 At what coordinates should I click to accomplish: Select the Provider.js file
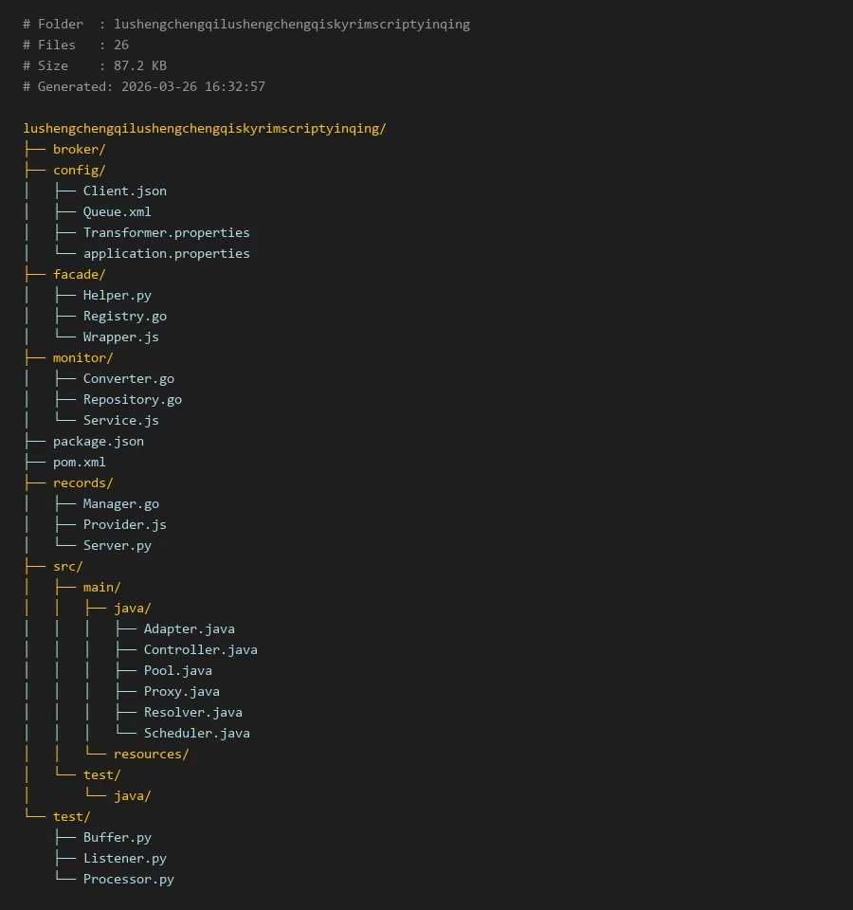(124, 524)
